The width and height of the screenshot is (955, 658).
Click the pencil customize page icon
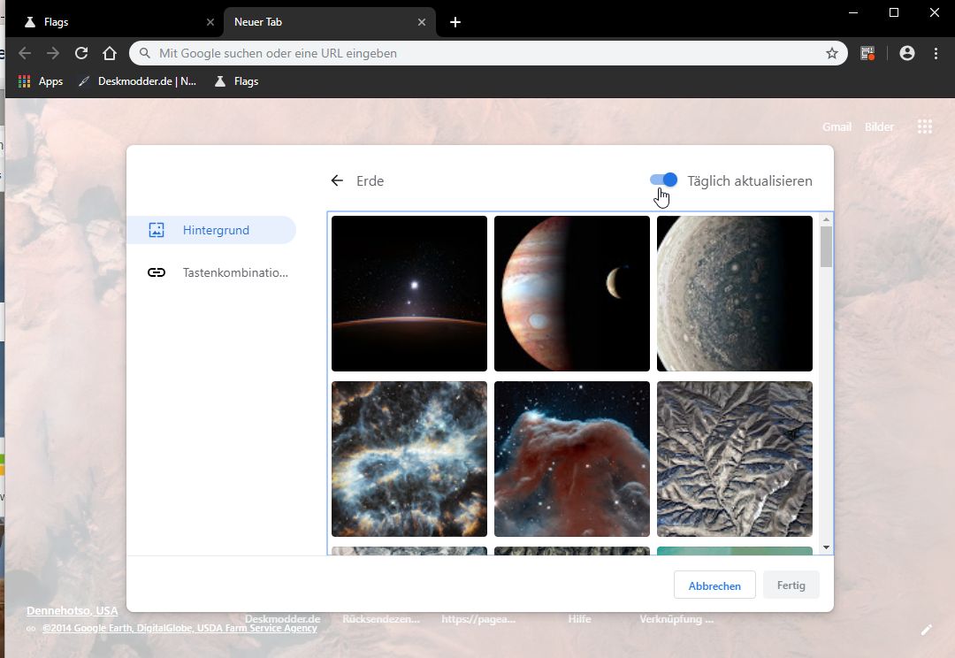pyautogui.click(x=927, y=630)
